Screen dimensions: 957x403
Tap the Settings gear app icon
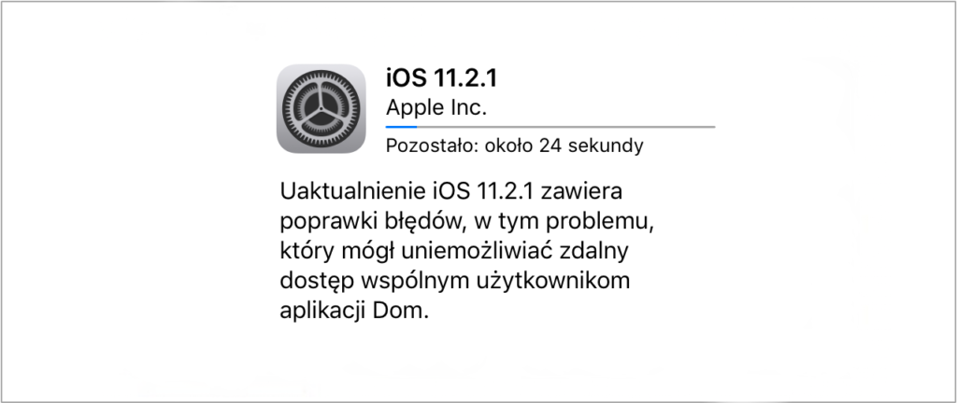(x=321, y=108)
